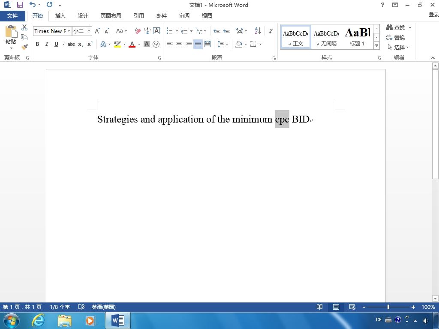The image size is (439, 329).
Task: Show or hide paragraph marks
Action: point(271,31)
